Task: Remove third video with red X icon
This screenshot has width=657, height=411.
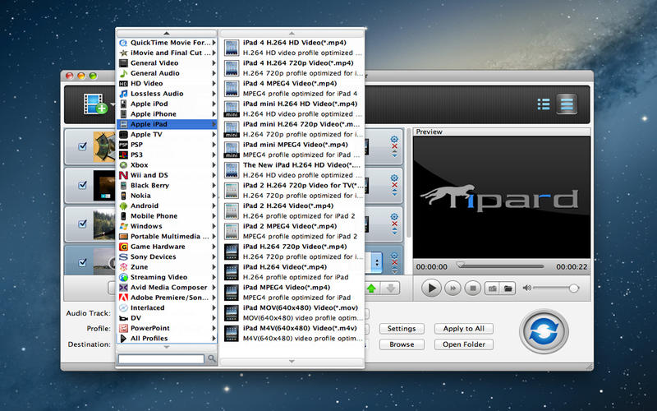Action: point(394,224)
